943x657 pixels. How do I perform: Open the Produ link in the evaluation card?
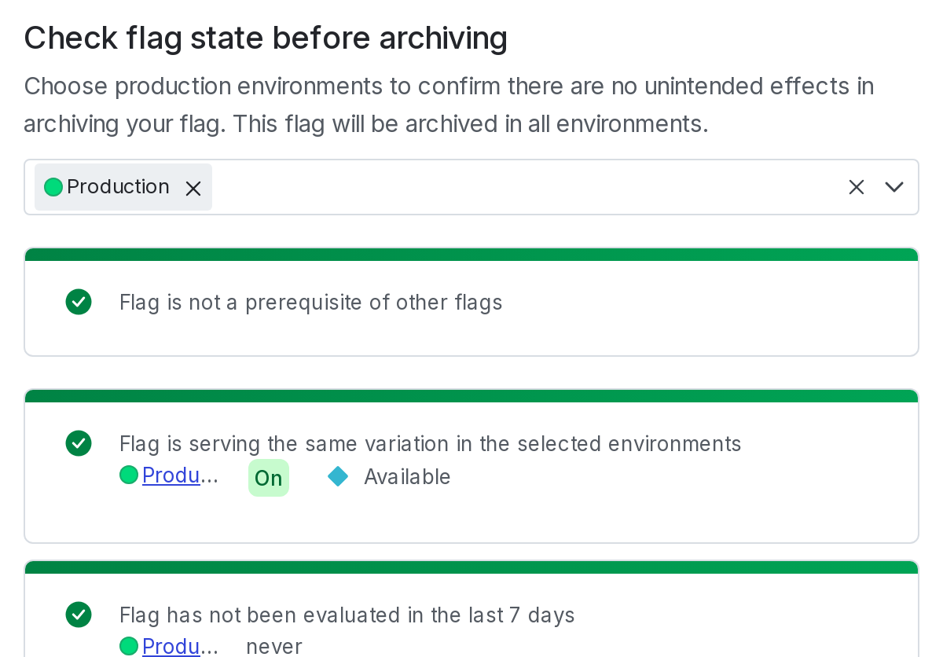[x=170, y=647]
